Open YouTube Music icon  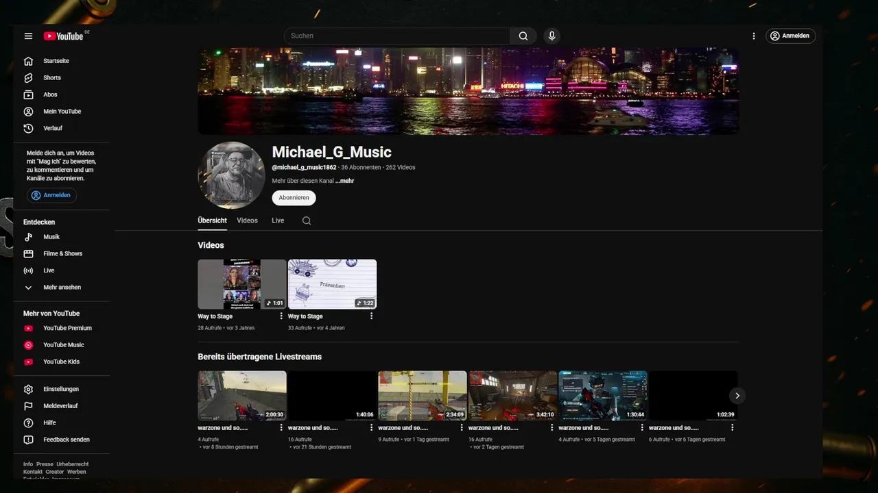point(28,345)
